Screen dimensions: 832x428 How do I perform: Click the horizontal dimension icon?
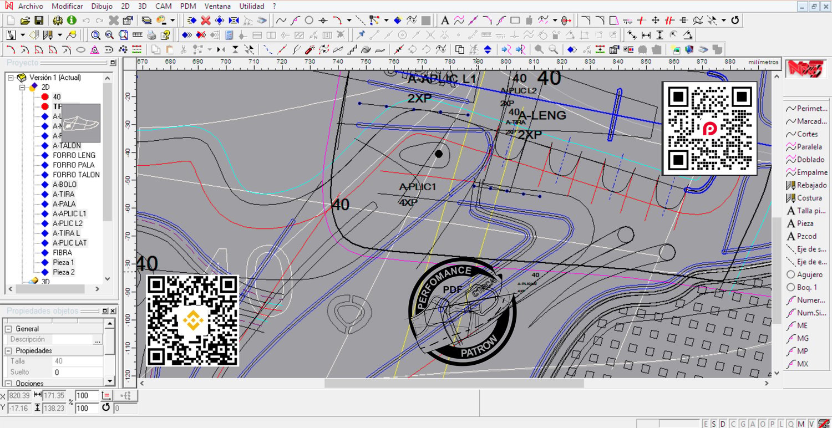tap(646, 35)
